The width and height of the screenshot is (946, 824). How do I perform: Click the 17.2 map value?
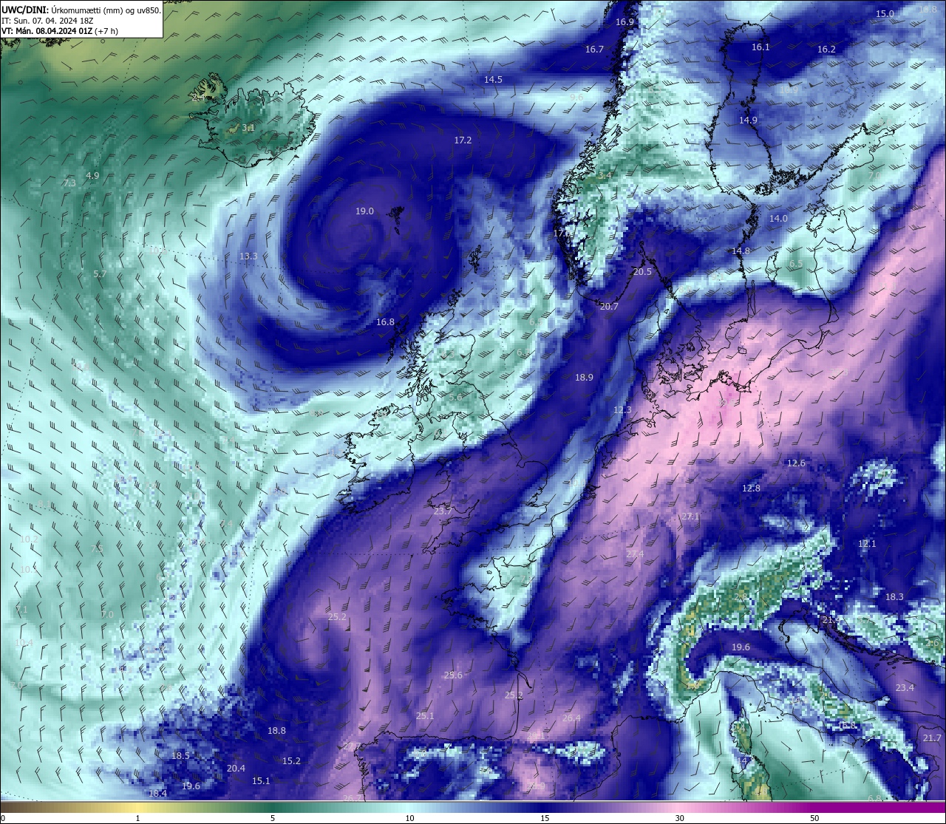[x=463, y=140]
